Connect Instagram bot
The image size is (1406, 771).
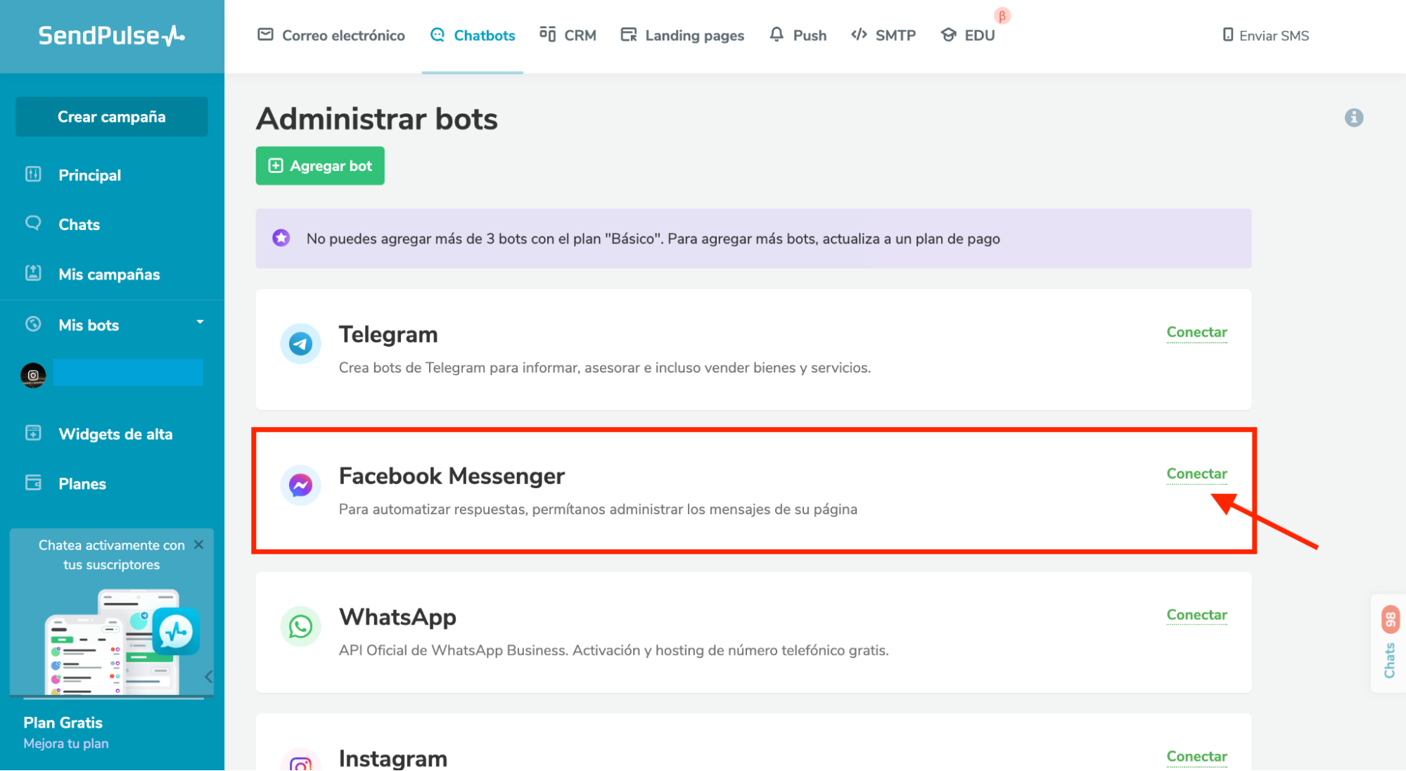pos(1196,756)
